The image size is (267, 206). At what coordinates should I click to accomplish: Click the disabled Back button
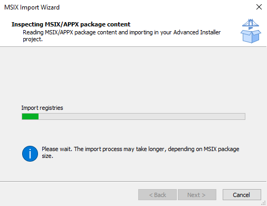point(157,195)
